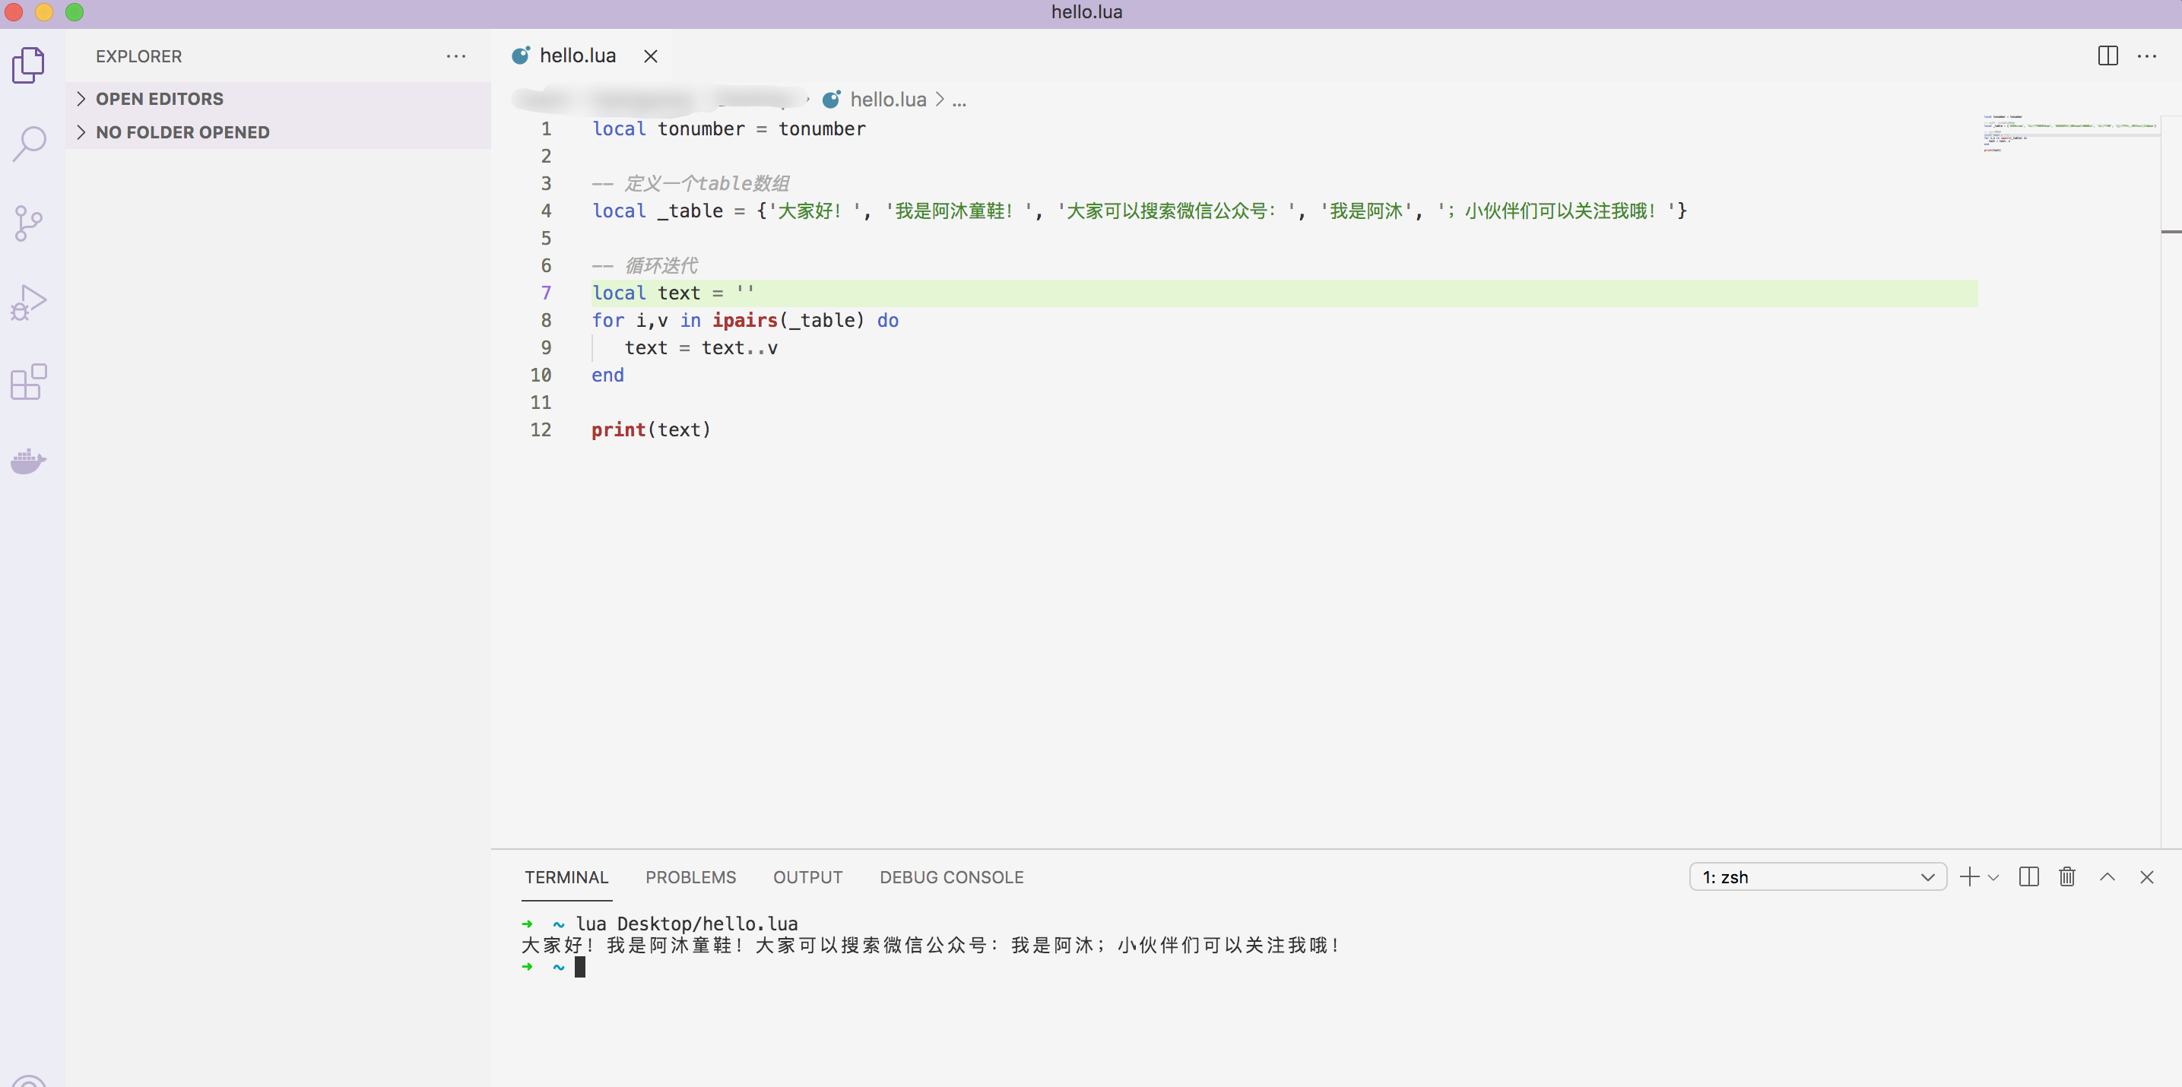Click the EXPLORER panel title
Screen dimensions: 2182x1087
[139, 57]
